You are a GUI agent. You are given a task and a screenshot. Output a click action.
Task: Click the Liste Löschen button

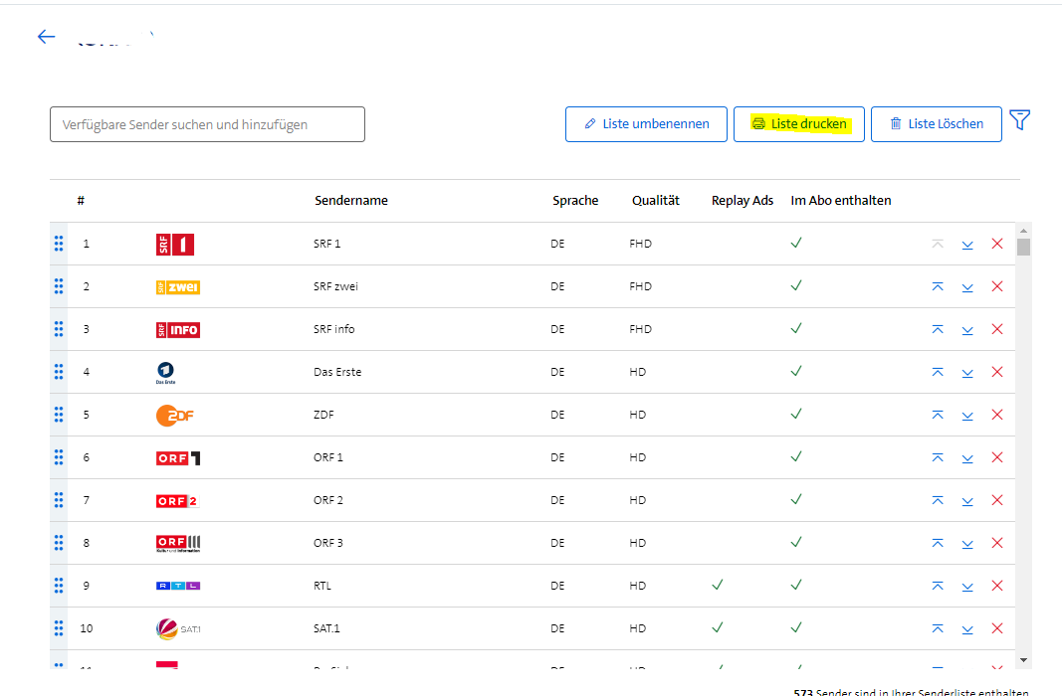(x=936, y=124)
